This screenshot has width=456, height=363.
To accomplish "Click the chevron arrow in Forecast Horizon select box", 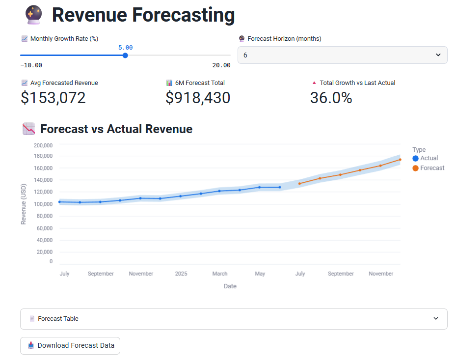I will [438, 55].
